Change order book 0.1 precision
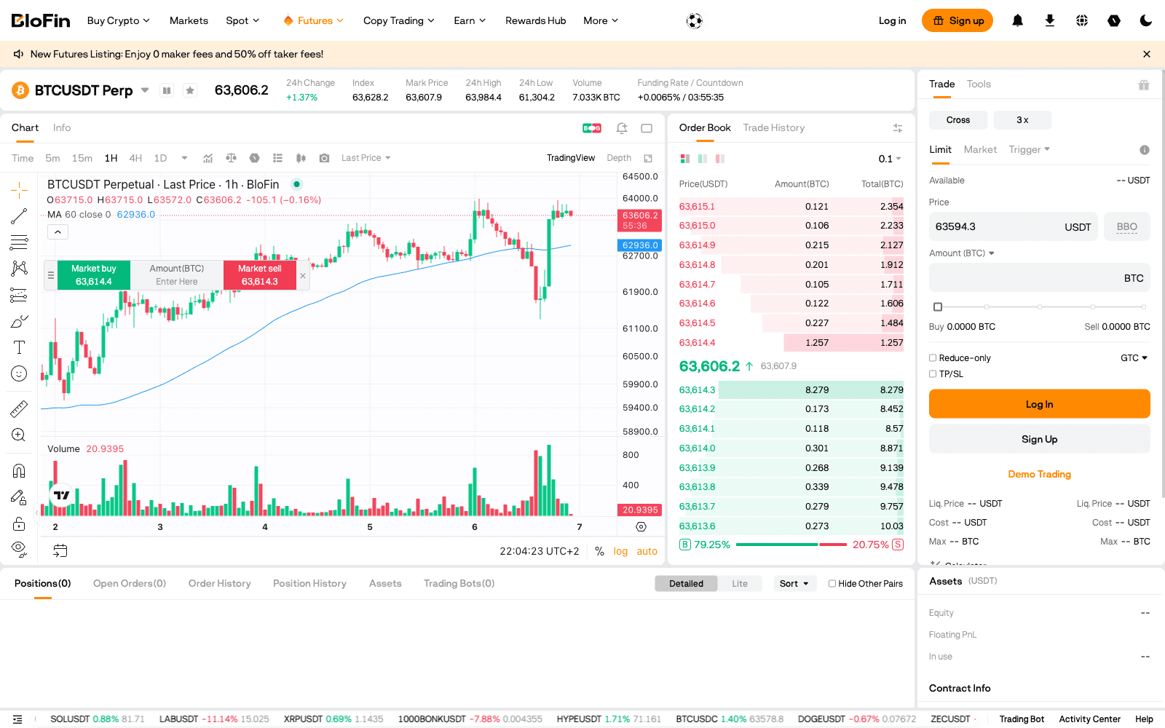The width and height of the screenshot is (1165, 728). 890,159
